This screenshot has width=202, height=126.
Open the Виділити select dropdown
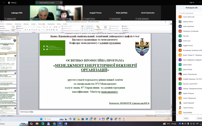[x=125, y=30]
